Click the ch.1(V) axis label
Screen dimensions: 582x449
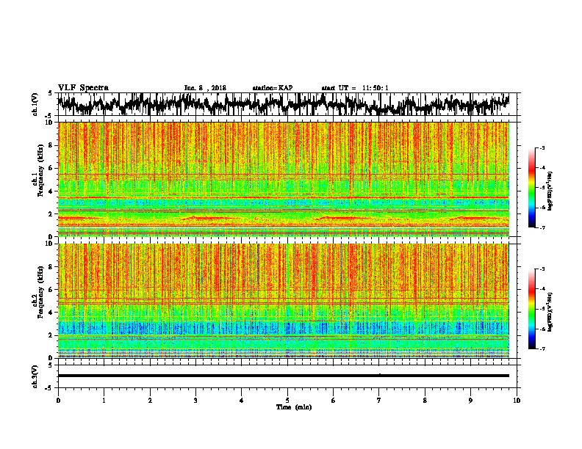(x=35, y=104)
